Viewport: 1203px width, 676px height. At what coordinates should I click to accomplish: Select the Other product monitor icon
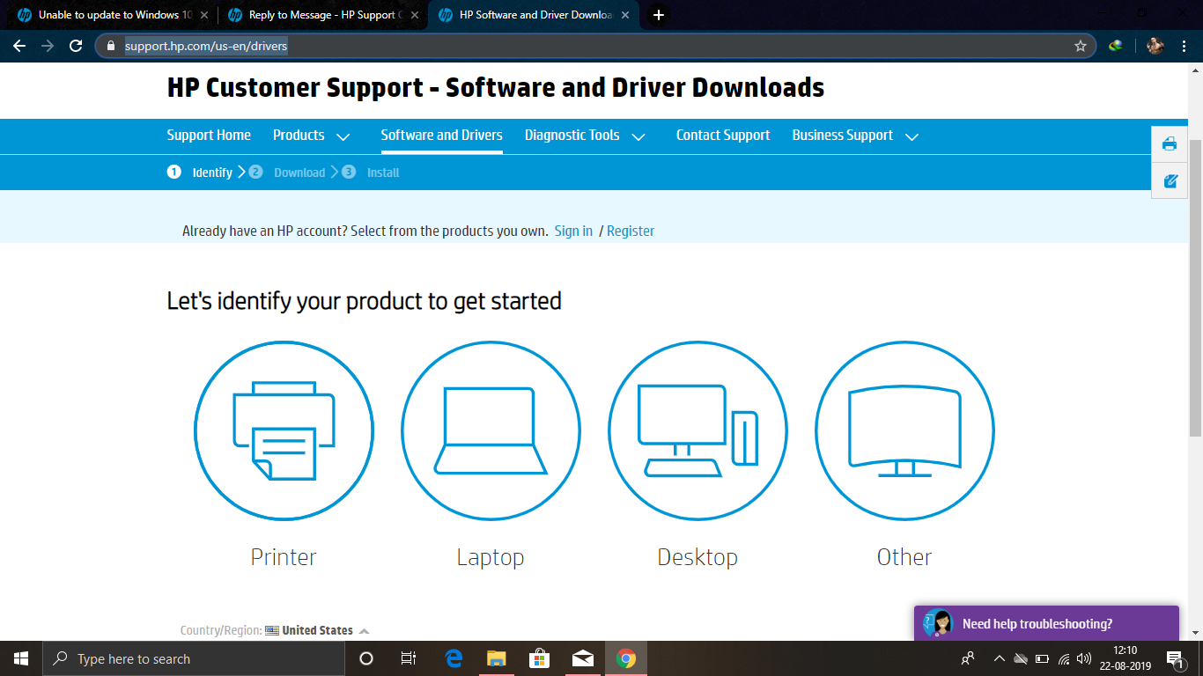point(904,431)
